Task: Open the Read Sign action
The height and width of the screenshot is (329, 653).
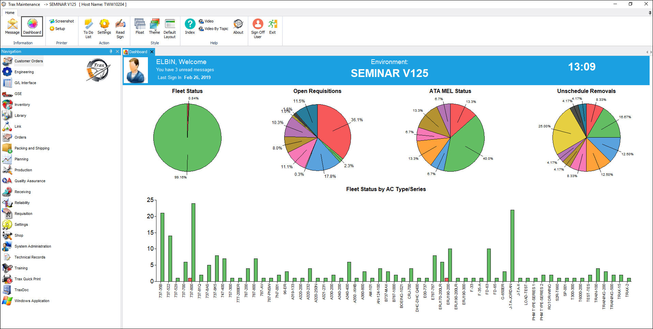Action: point(120,29)
